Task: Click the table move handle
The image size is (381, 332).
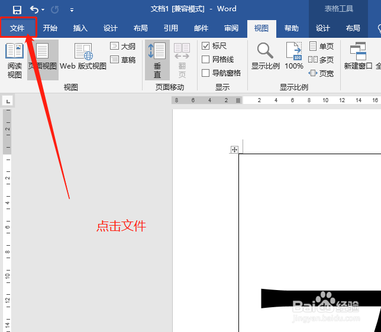Action: tap(234, 149)
